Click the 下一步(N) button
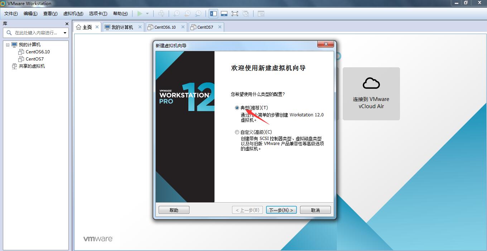Image resolution: width=487 pixels, height=251 pixels. click(x=281, y=210)
